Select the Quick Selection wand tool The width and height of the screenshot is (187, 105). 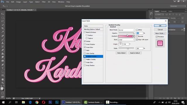coord(3,25)
